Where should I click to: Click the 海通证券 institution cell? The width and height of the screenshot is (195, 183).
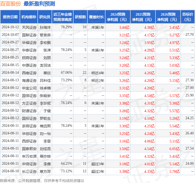pos(29,81)
